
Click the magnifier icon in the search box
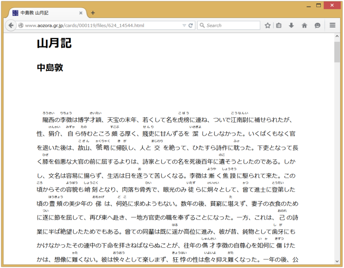coord(202,25)
